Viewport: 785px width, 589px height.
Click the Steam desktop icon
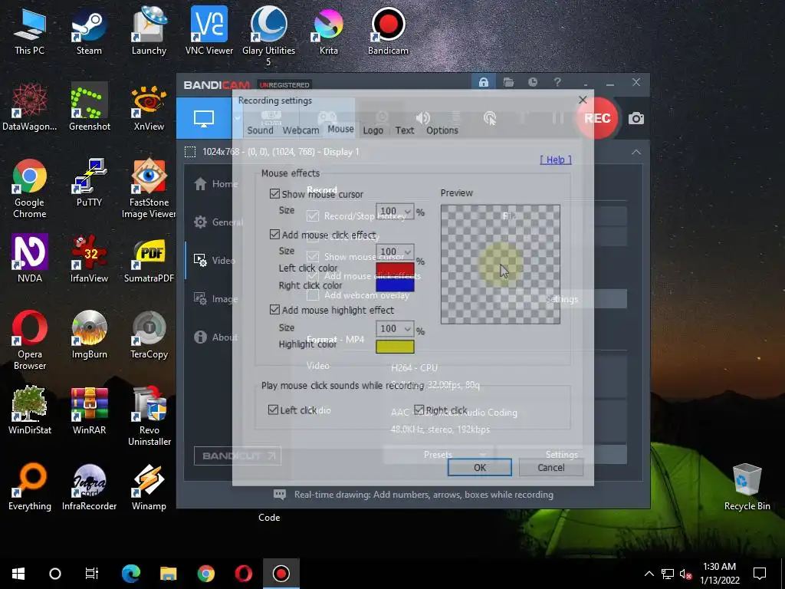[x=89, y=31]
